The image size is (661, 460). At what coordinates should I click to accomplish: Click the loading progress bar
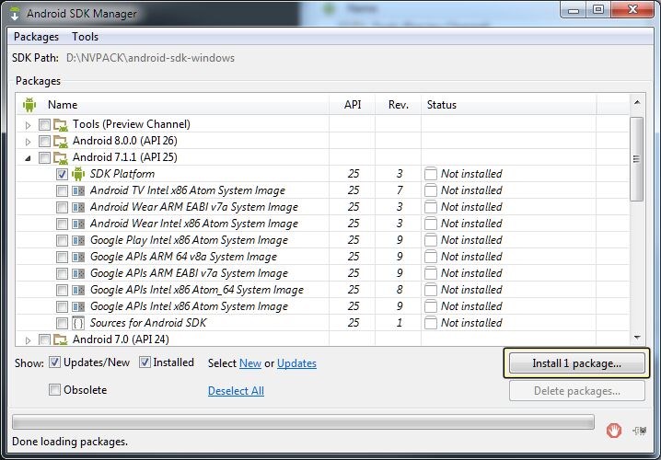click(x=303, y=422)
